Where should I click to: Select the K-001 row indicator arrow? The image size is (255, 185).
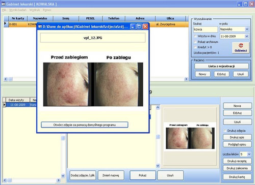(x=5, y=23)
